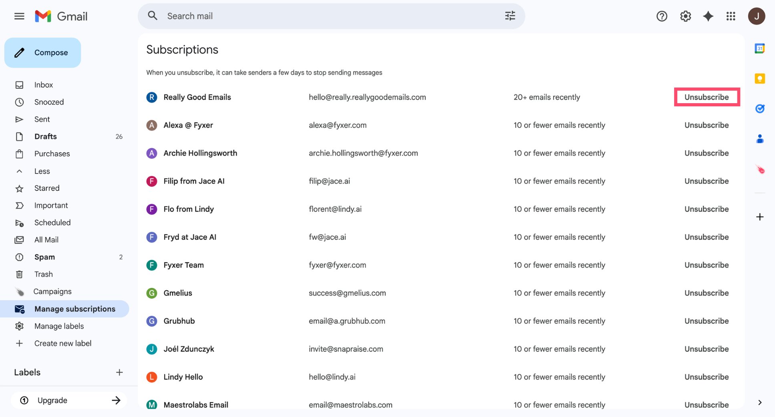Click the Lindy Hello avatar icon
The image size is (777, 417).
[x=152, y=377]
